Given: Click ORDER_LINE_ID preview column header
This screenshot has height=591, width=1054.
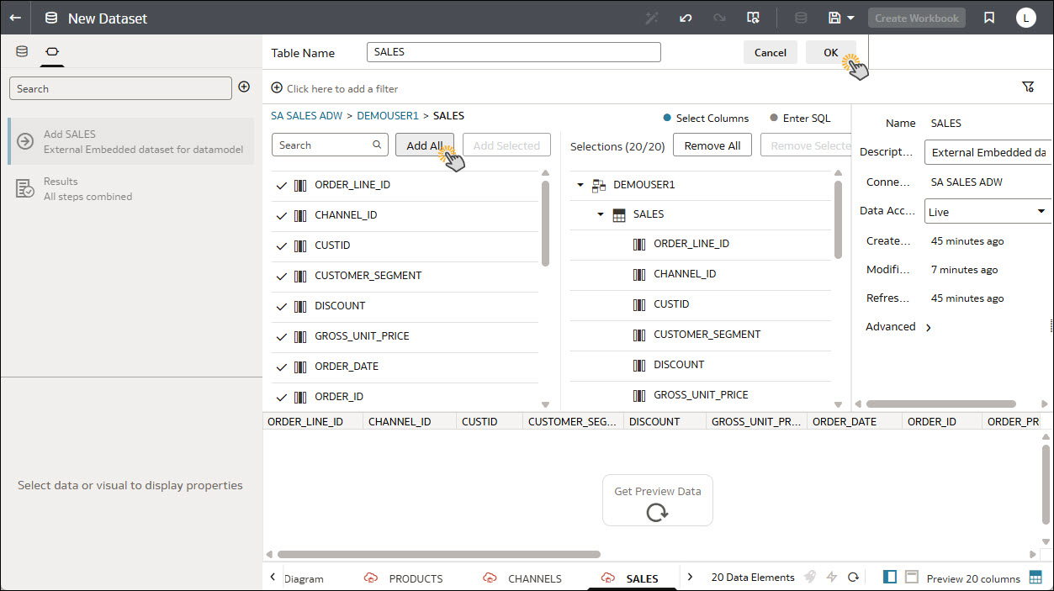Looking at the screenshot, I should point(313,421).
